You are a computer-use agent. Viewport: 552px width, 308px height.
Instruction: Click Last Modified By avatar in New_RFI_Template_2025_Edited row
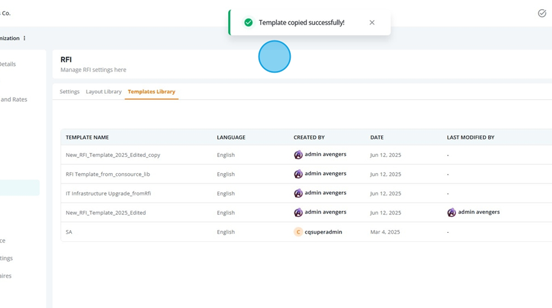coord(451,212)
